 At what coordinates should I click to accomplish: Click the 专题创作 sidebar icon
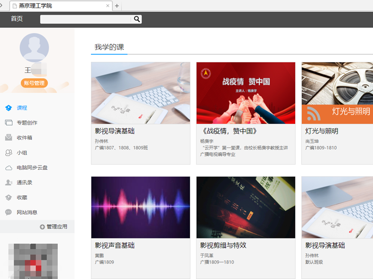point(8,123)
